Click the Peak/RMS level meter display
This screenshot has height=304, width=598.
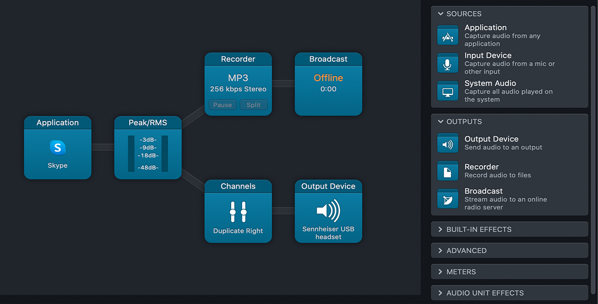pos(148,153)
